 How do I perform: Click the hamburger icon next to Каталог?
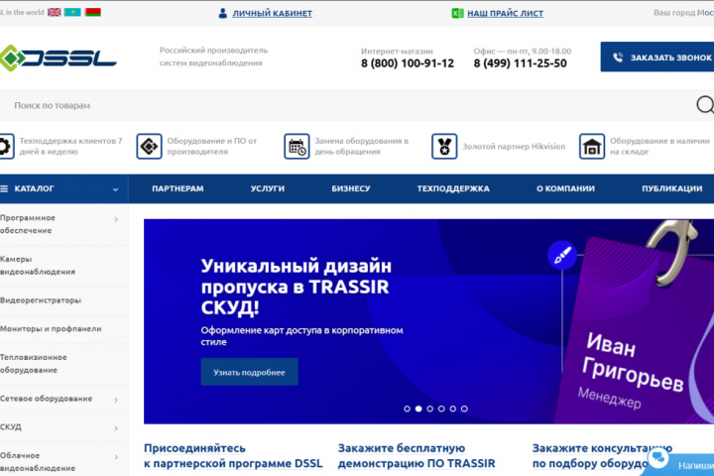tap(4, 188)
